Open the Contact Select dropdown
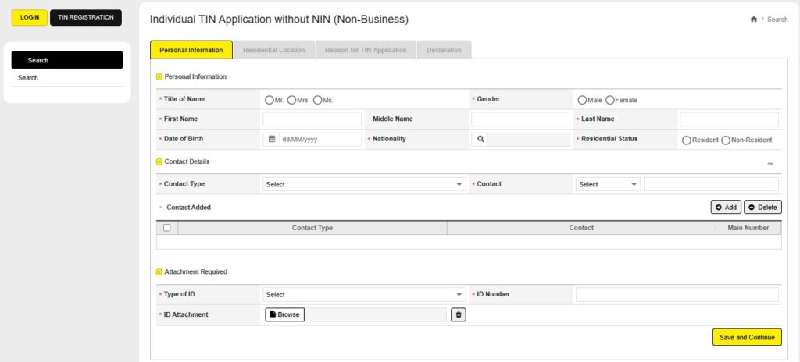800x362 pixels. [608, 185]
